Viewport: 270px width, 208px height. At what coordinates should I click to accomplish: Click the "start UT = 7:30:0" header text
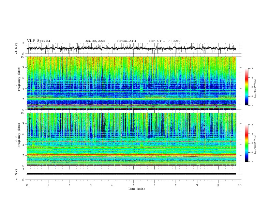point(165,41)
